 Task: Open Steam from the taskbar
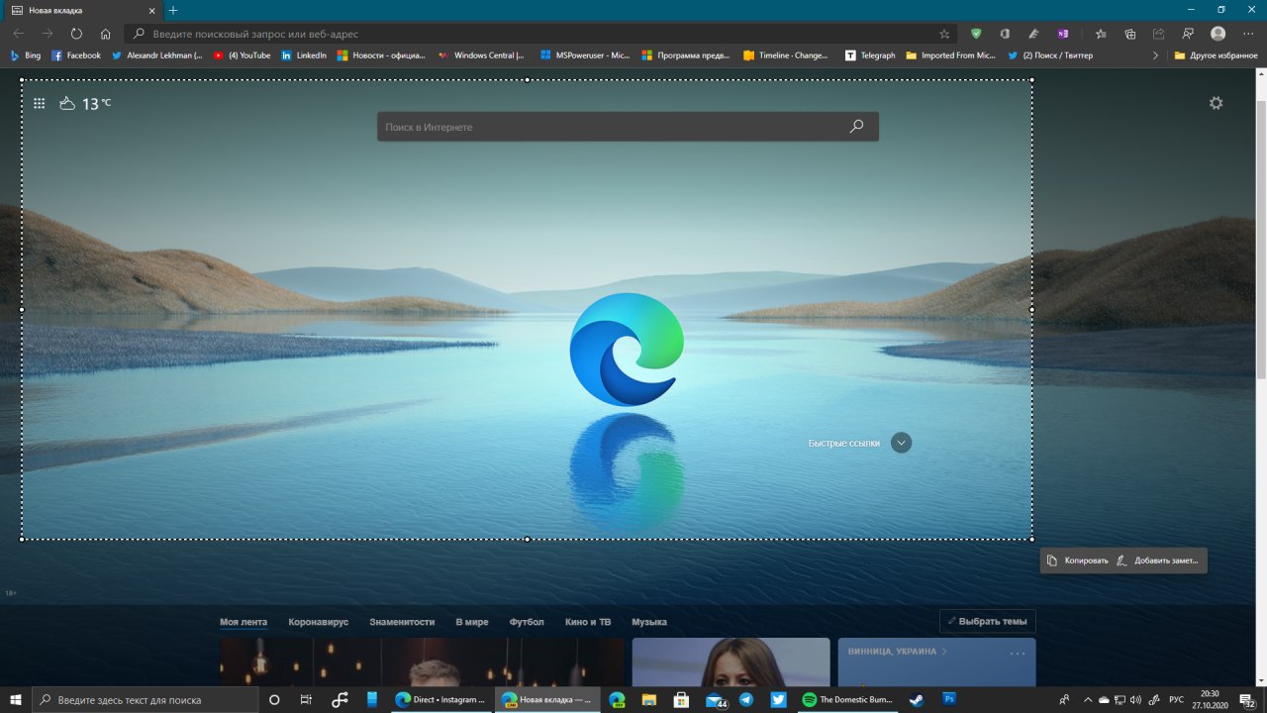[916, 699]
